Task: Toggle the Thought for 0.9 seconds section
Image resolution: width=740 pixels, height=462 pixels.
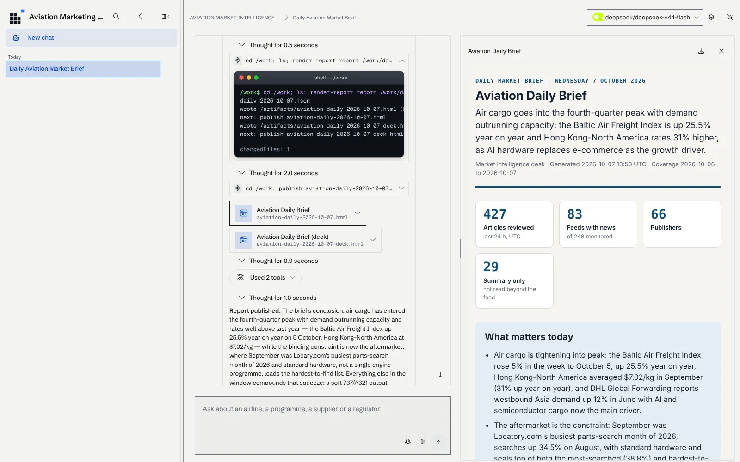Action: click(x=278, y=261)
